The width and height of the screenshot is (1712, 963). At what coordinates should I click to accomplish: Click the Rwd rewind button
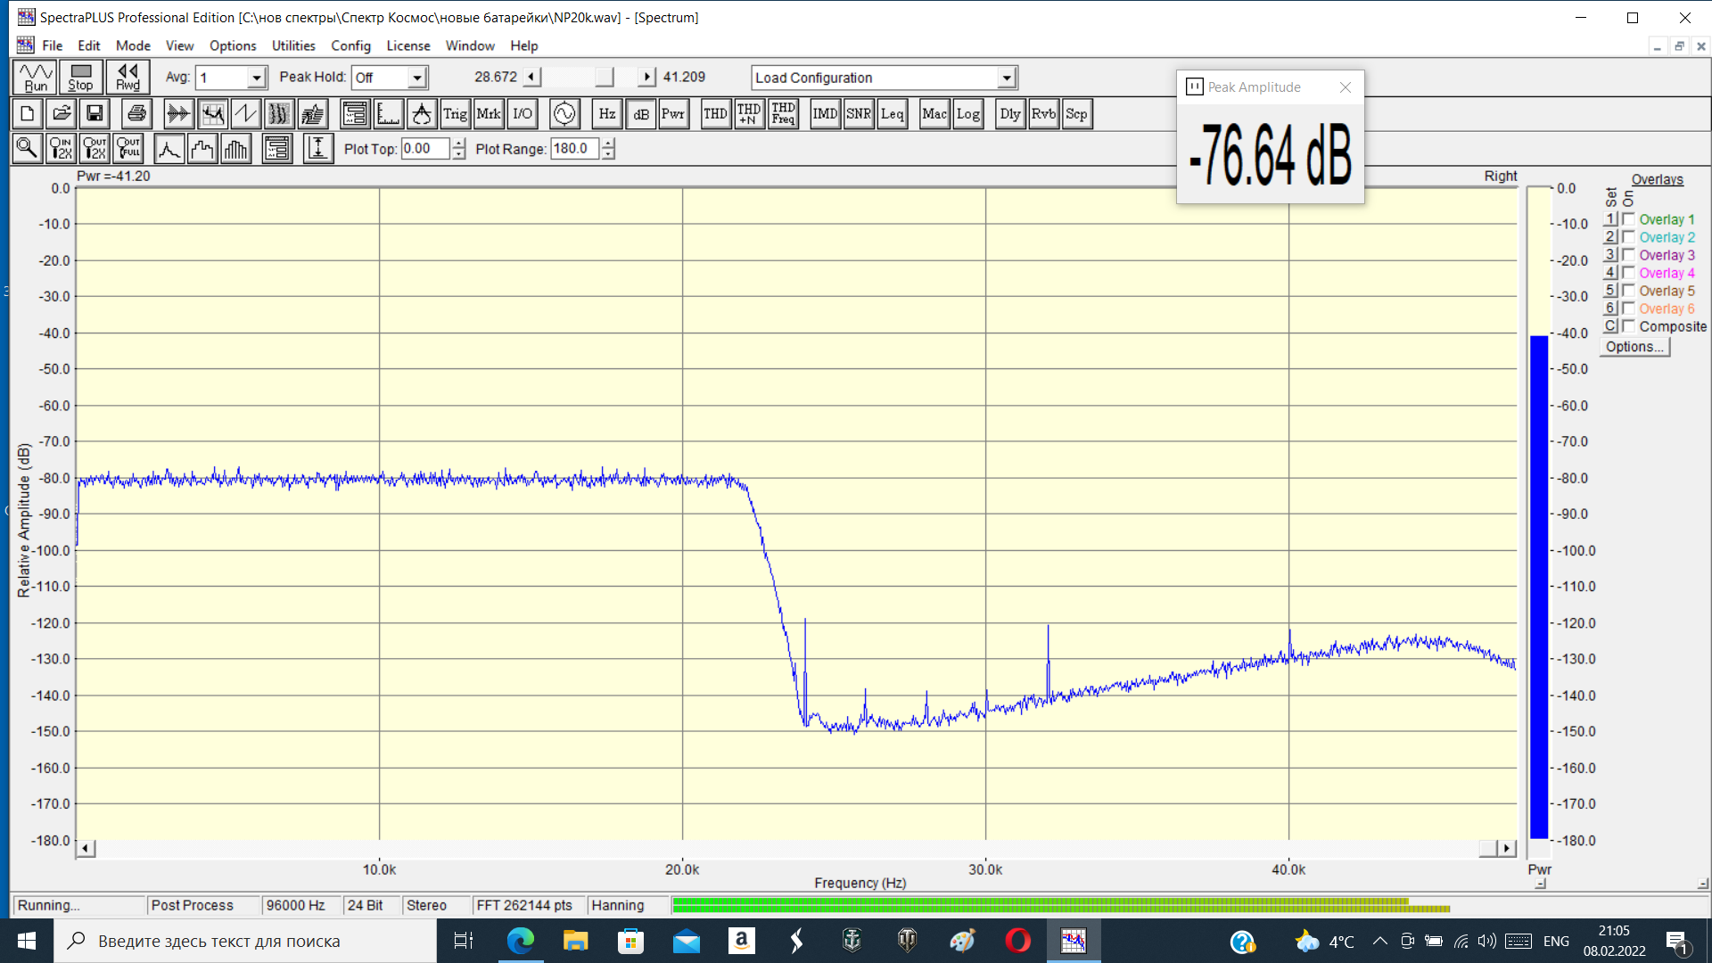pos(128,78)
